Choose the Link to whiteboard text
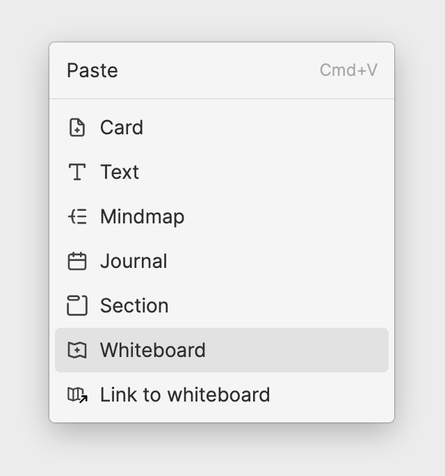 pyautogui.click(x=185, y=395)
